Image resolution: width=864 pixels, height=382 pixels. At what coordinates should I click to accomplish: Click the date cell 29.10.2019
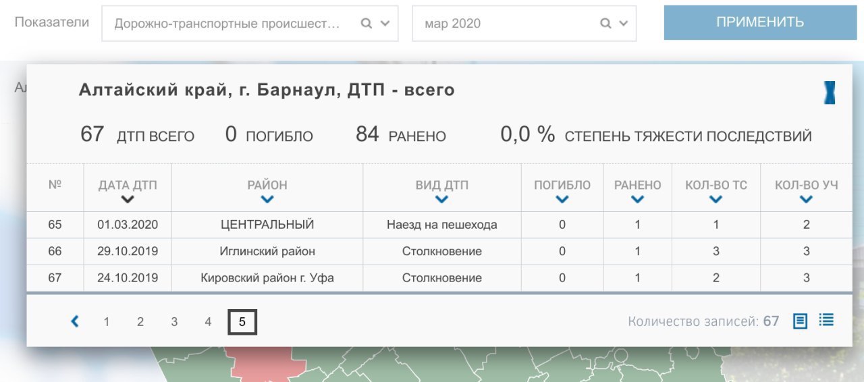point(128,252)
